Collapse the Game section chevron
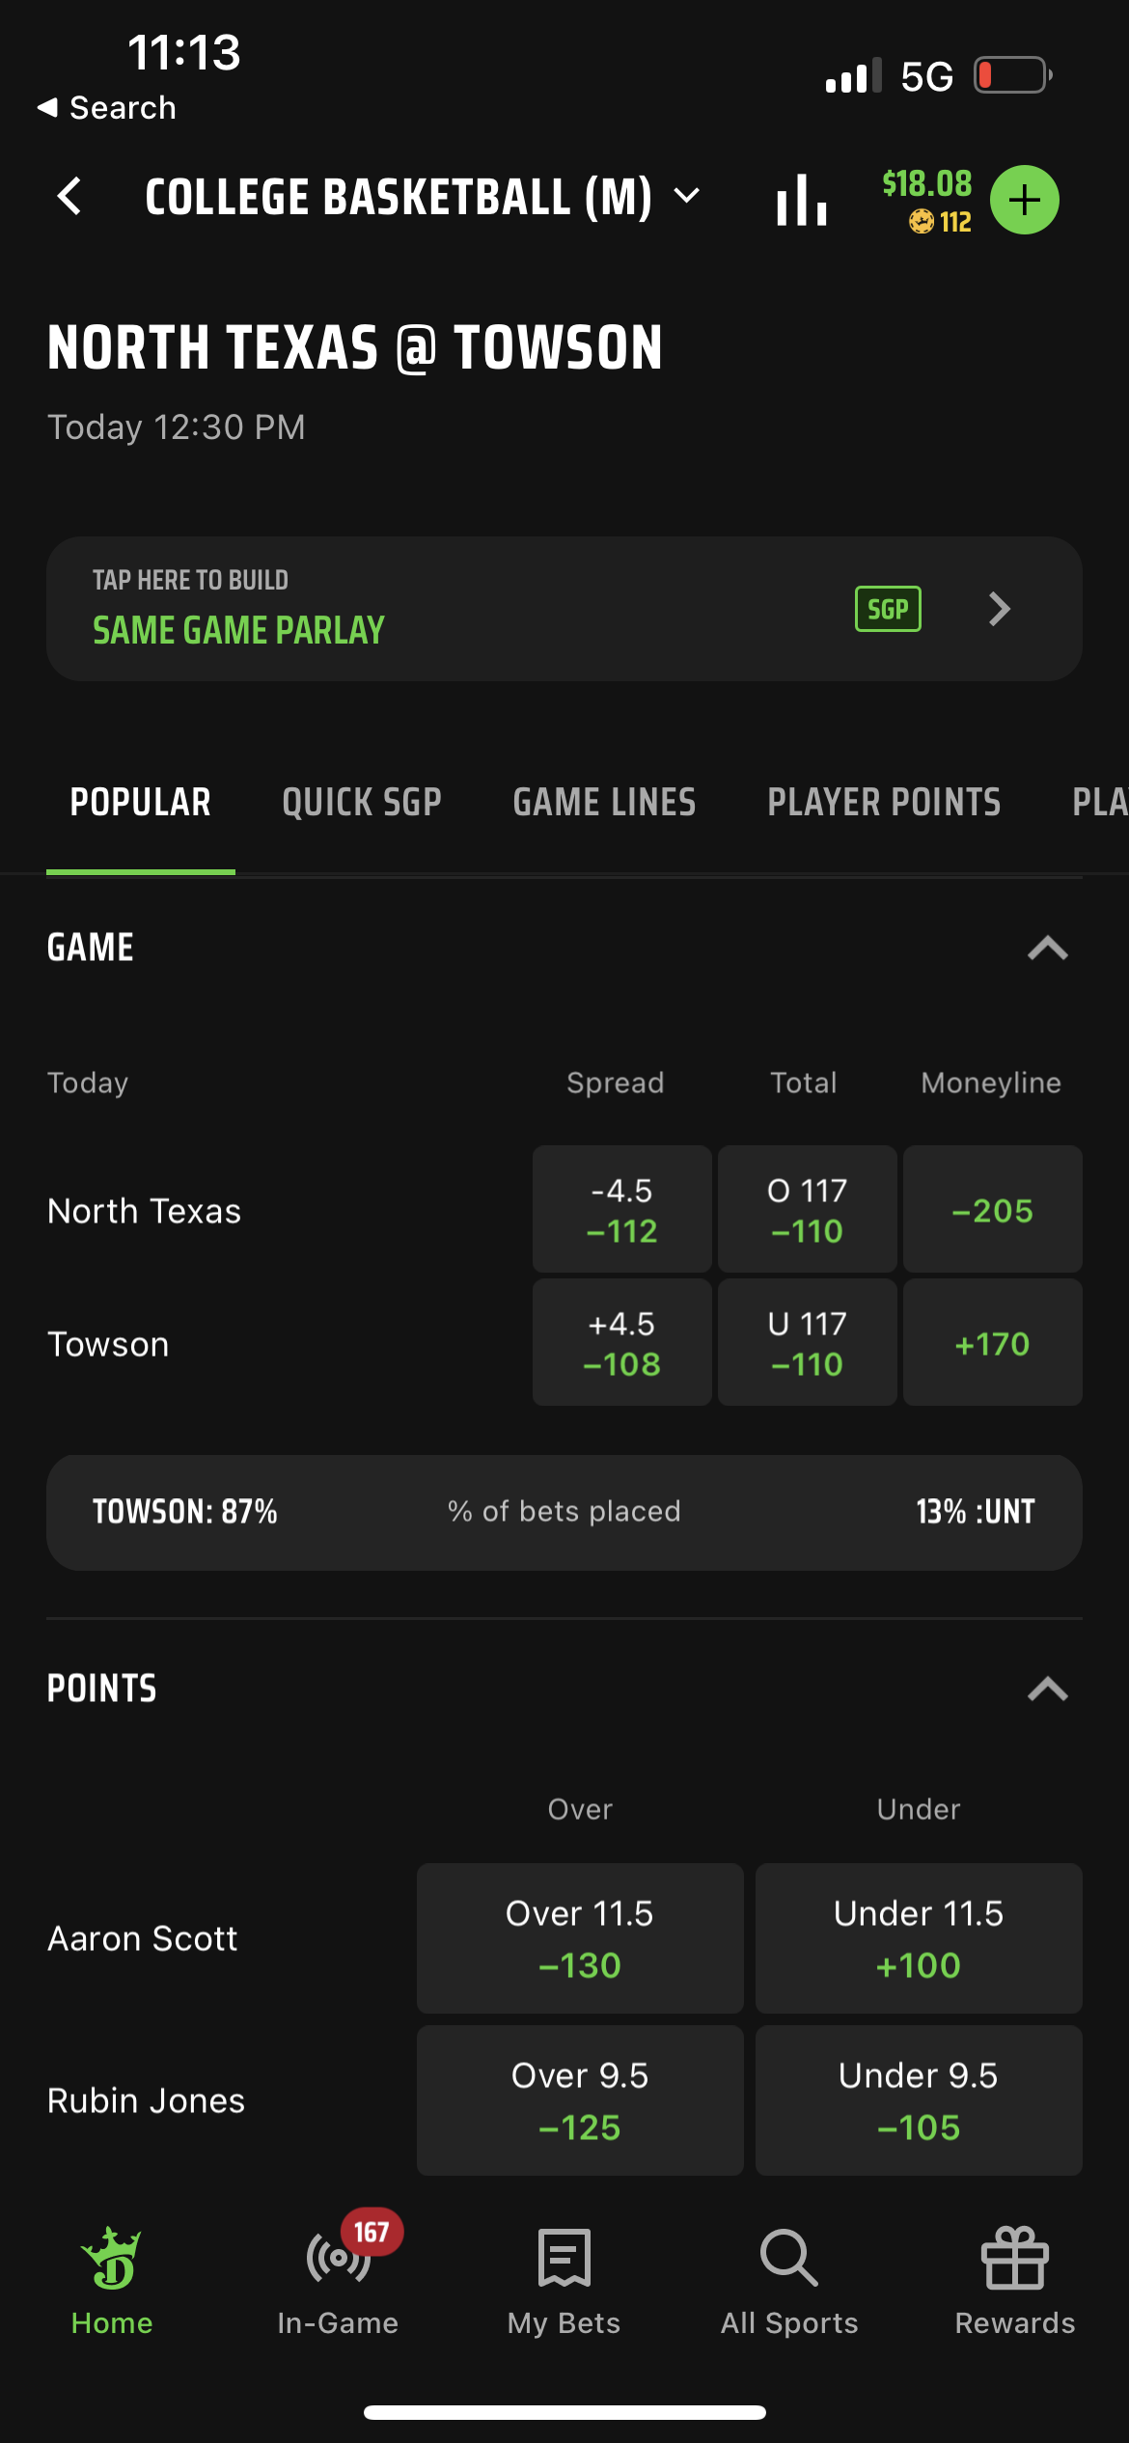 (x=1048, y=948)
